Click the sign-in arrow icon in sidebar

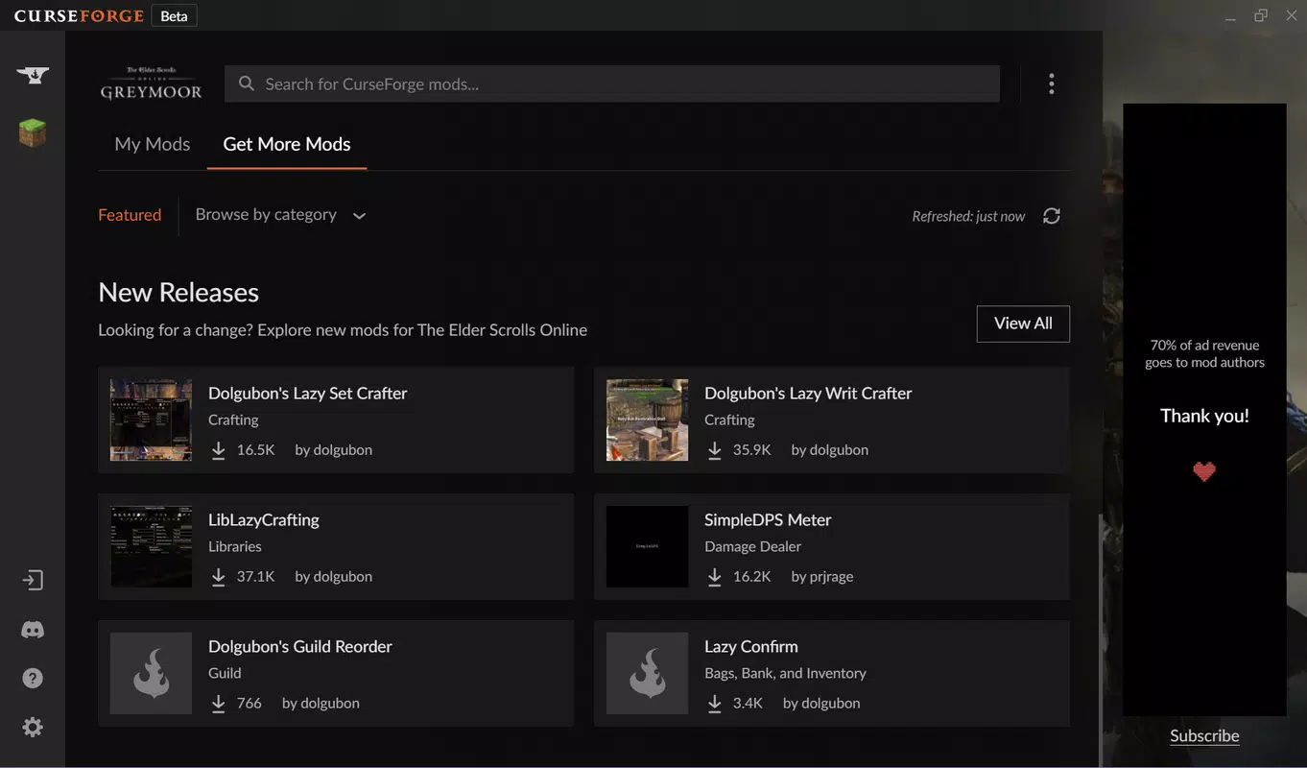(x=33, y=581)
